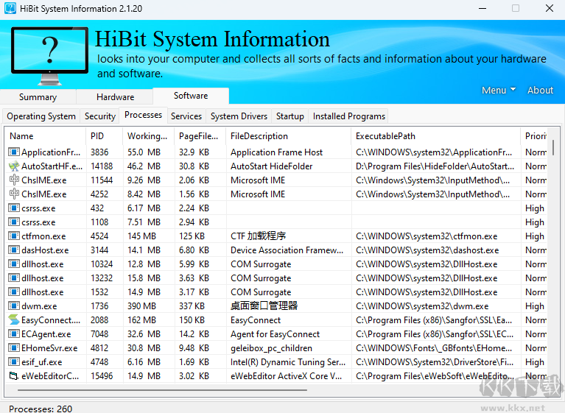Open the Startup sub-tab

pyautogui.click(x=290, y=116)
